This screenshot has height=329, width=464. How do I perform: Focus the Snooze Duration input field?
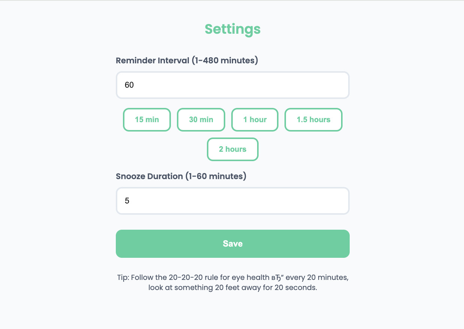[x=232, y=201]
